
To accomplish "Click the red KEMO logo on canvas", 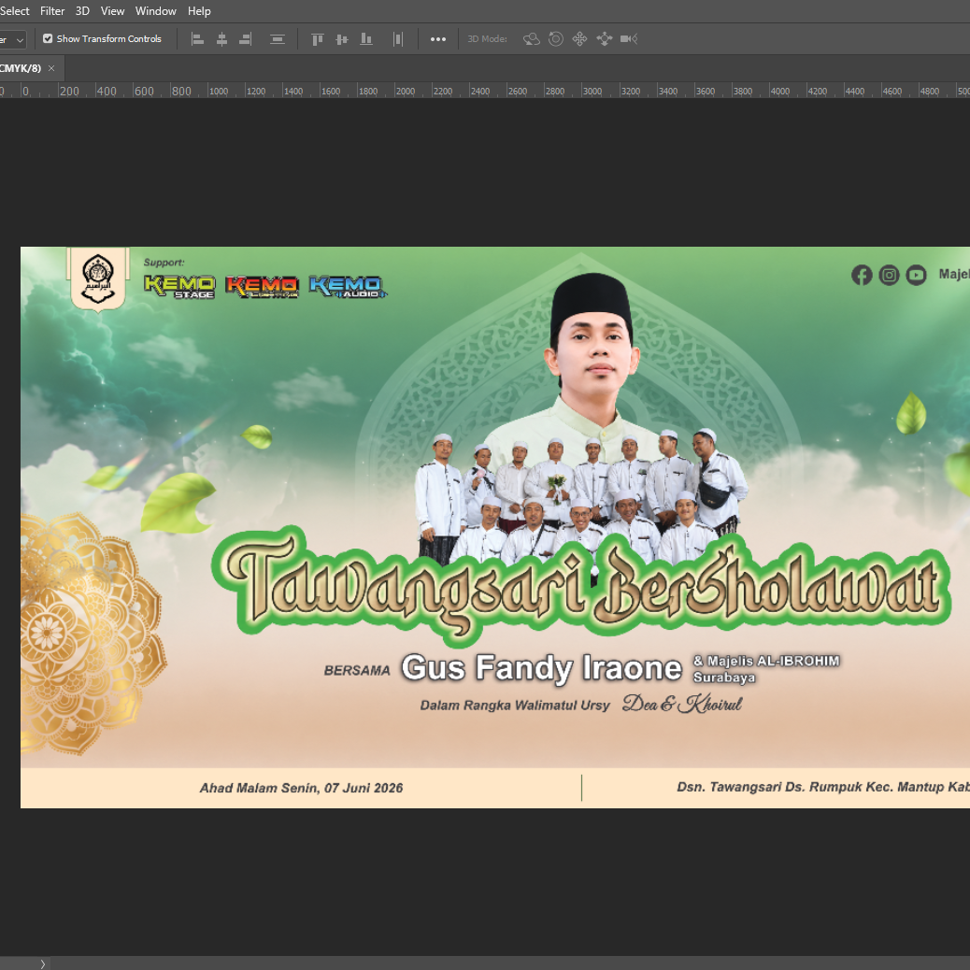I will coord(263,287).
